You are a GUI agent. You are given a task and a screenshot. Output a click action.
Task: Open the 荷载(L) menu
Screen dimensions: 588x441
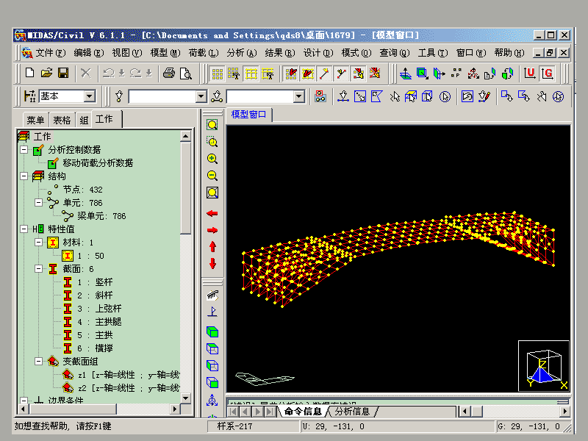point(204,53)
